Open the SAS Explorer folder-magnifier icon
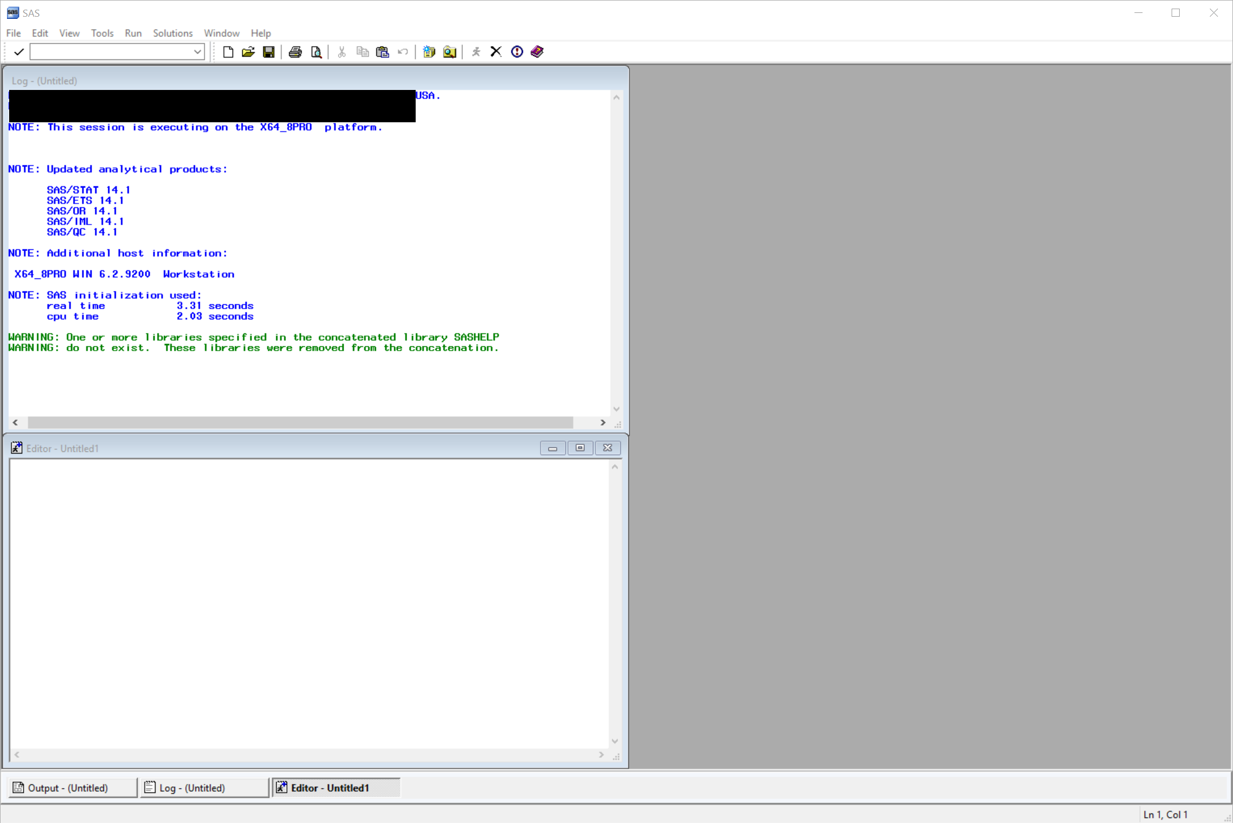Viewport: 1233px width, 823px height. (x=450, y=52)
